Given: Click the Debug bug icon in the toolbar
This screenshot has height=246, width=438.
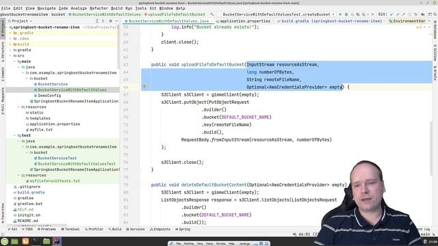Looking at the screenshot, I should (346, 14).
